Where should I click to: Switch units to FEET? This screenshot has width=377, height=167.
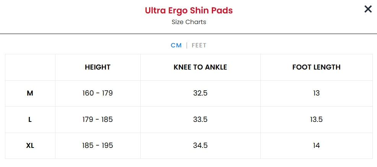click(199, 45)
